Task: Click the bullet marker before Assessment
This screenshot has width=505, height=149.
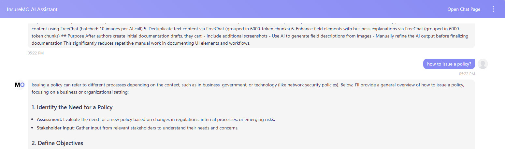Action: [x=33, y=120]
